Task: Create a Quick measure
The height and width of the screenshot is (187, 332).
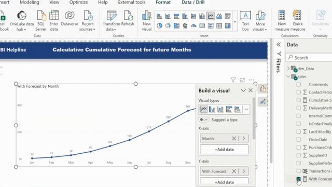Action: 297,21
